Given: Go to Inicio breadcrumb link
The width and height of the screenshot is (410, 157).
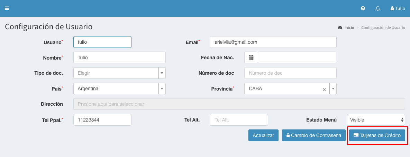Looking at the screenshot, I should tap(349, 28).
